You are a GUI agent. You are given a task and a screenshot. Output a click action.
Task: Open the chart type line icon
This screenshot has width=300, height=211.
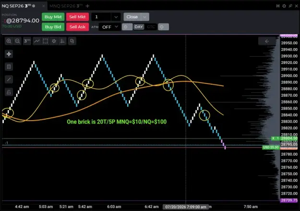[x=36, y=41]
